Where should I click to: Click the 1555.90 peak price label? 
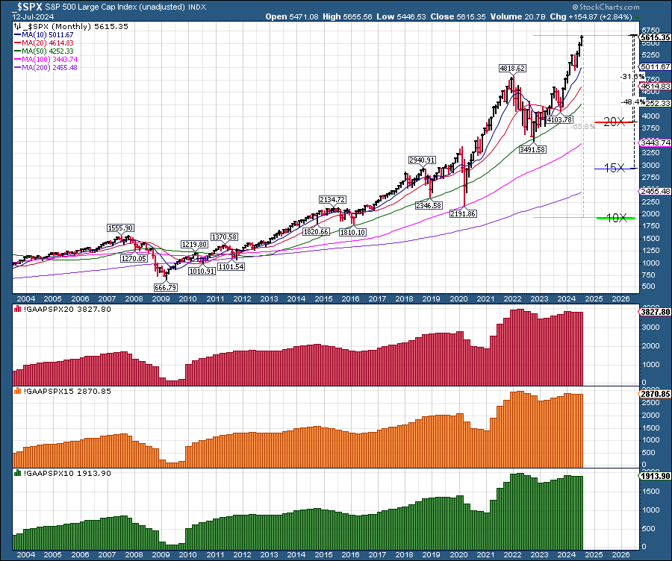pyautogui.click(x=120, y=228)
